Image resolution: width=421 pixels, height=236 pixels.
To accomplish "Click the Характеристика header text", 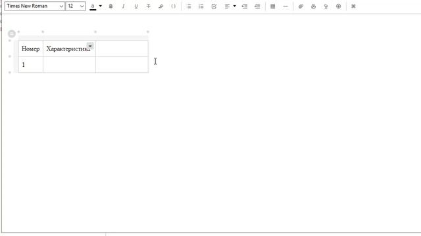I will pyautogui.click(x=68, y=49).
